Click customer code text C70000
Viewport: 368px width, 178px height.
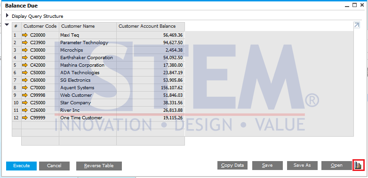pos(38,88)
